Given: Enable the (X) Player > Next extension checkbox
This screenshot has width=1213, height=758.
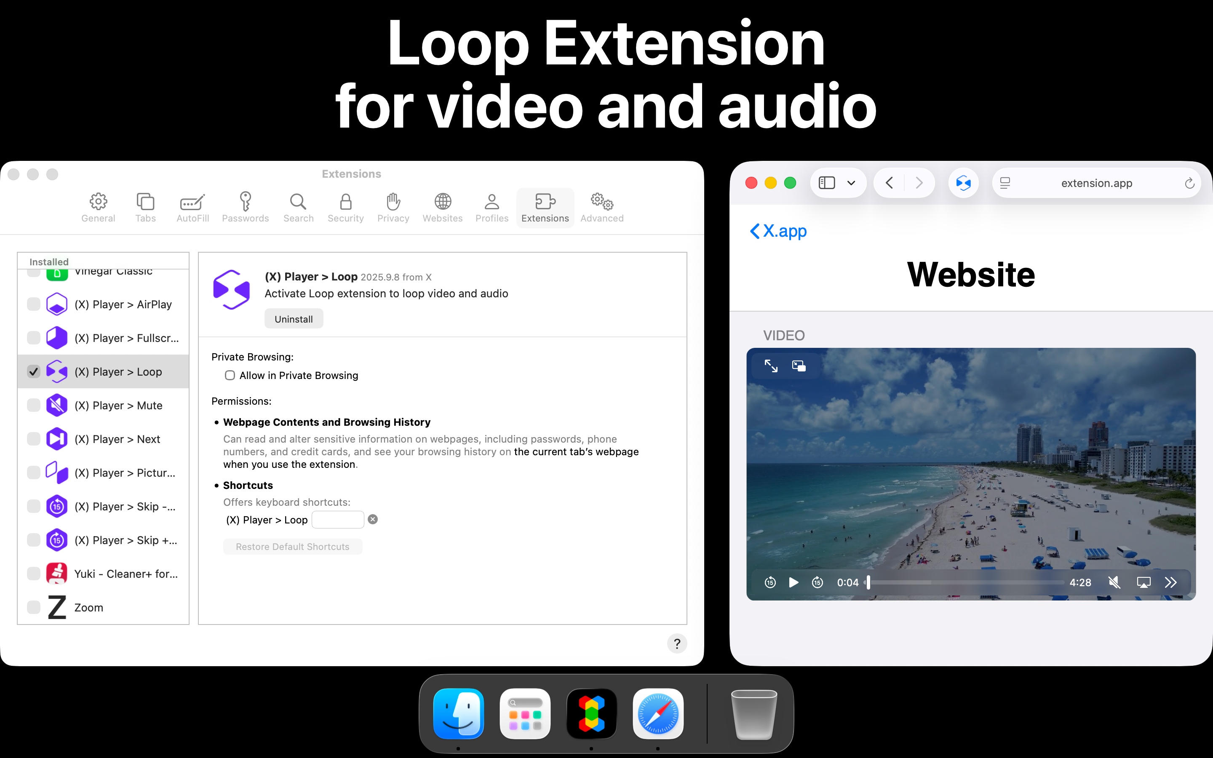Looking at the screenshot, I should pyautogui.click(x=34, y=439).
